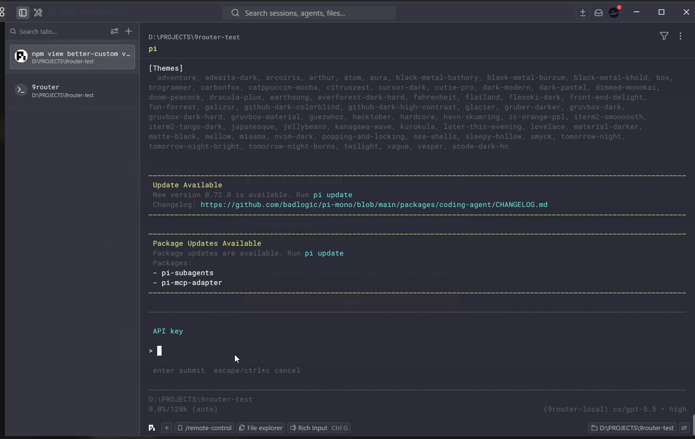Click the dracula-plus theme name
The image size is (695, 439).
tap(235, 97)
